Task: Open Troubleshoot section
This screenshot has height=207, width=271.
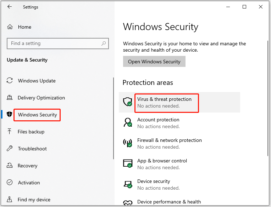Action: (32, 149)
